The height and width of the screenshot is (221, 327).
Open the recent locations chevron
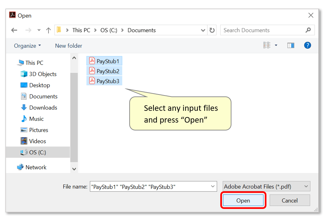[39, 30]
